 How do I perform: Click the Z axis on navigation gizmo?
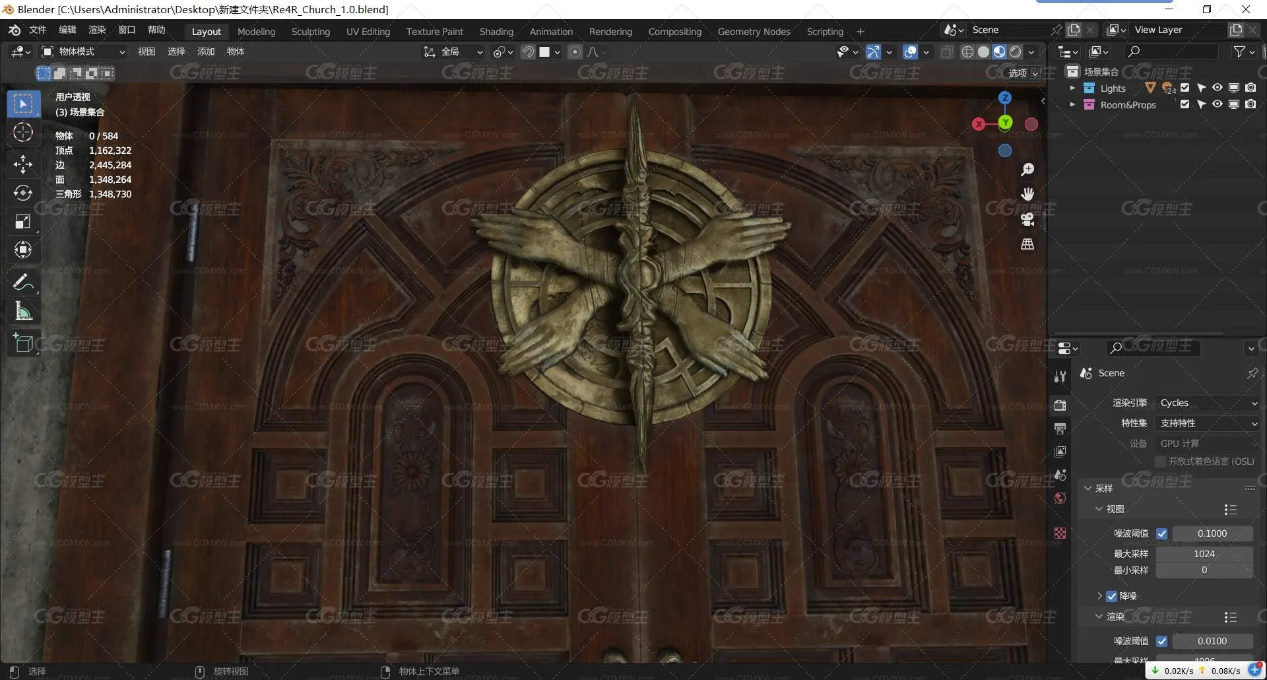tap(1005, 98)
